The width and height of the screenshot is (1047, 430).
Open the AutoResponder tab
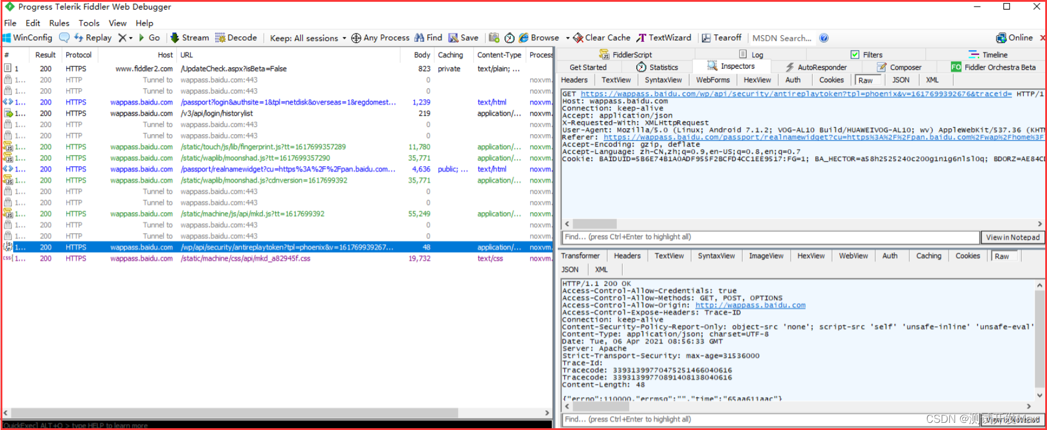coord(816,67)
